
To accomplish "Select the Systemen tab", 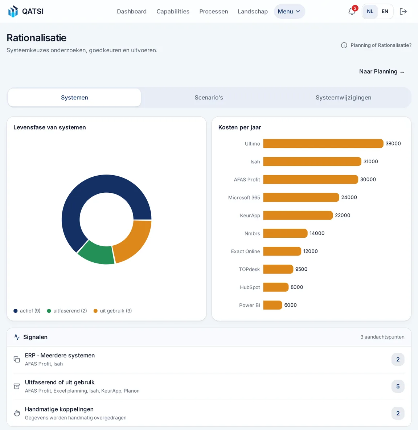I will click(x=74, y=98).
